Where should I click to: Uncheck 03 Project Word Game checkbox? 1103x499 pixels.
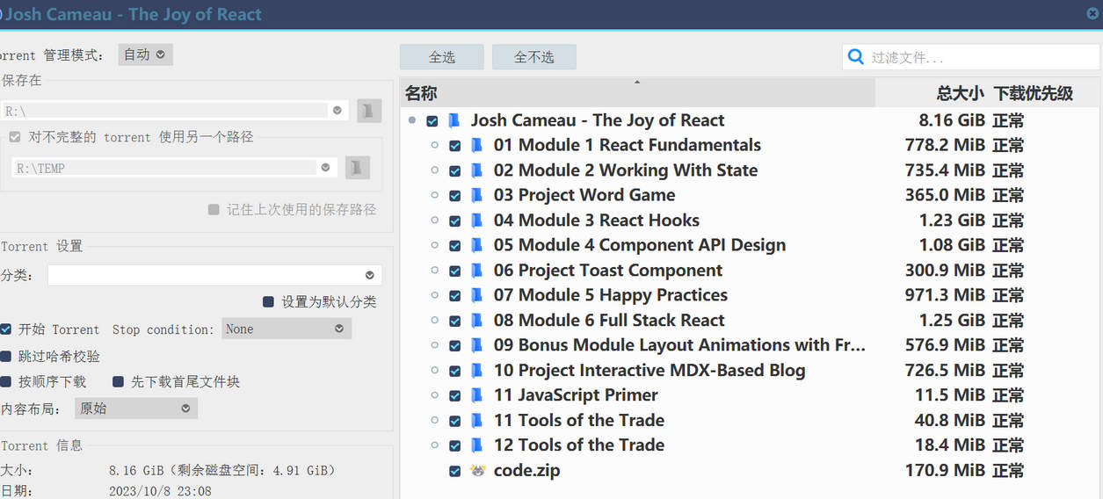tap(454, 196)
